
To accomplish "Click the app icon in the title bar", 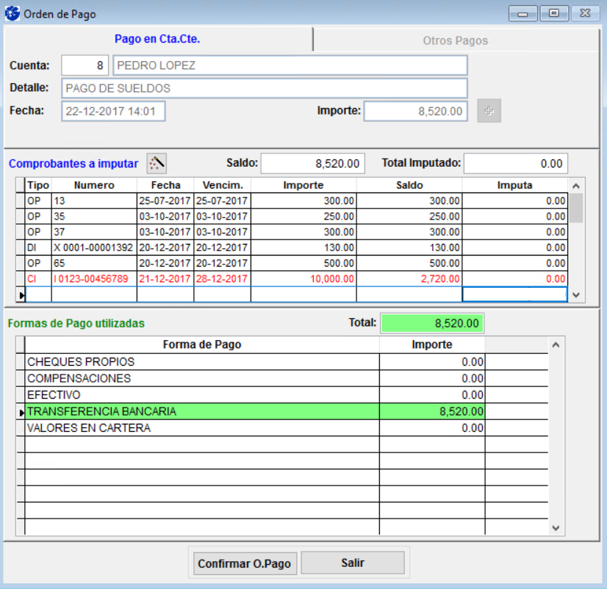I will (12, 14).
